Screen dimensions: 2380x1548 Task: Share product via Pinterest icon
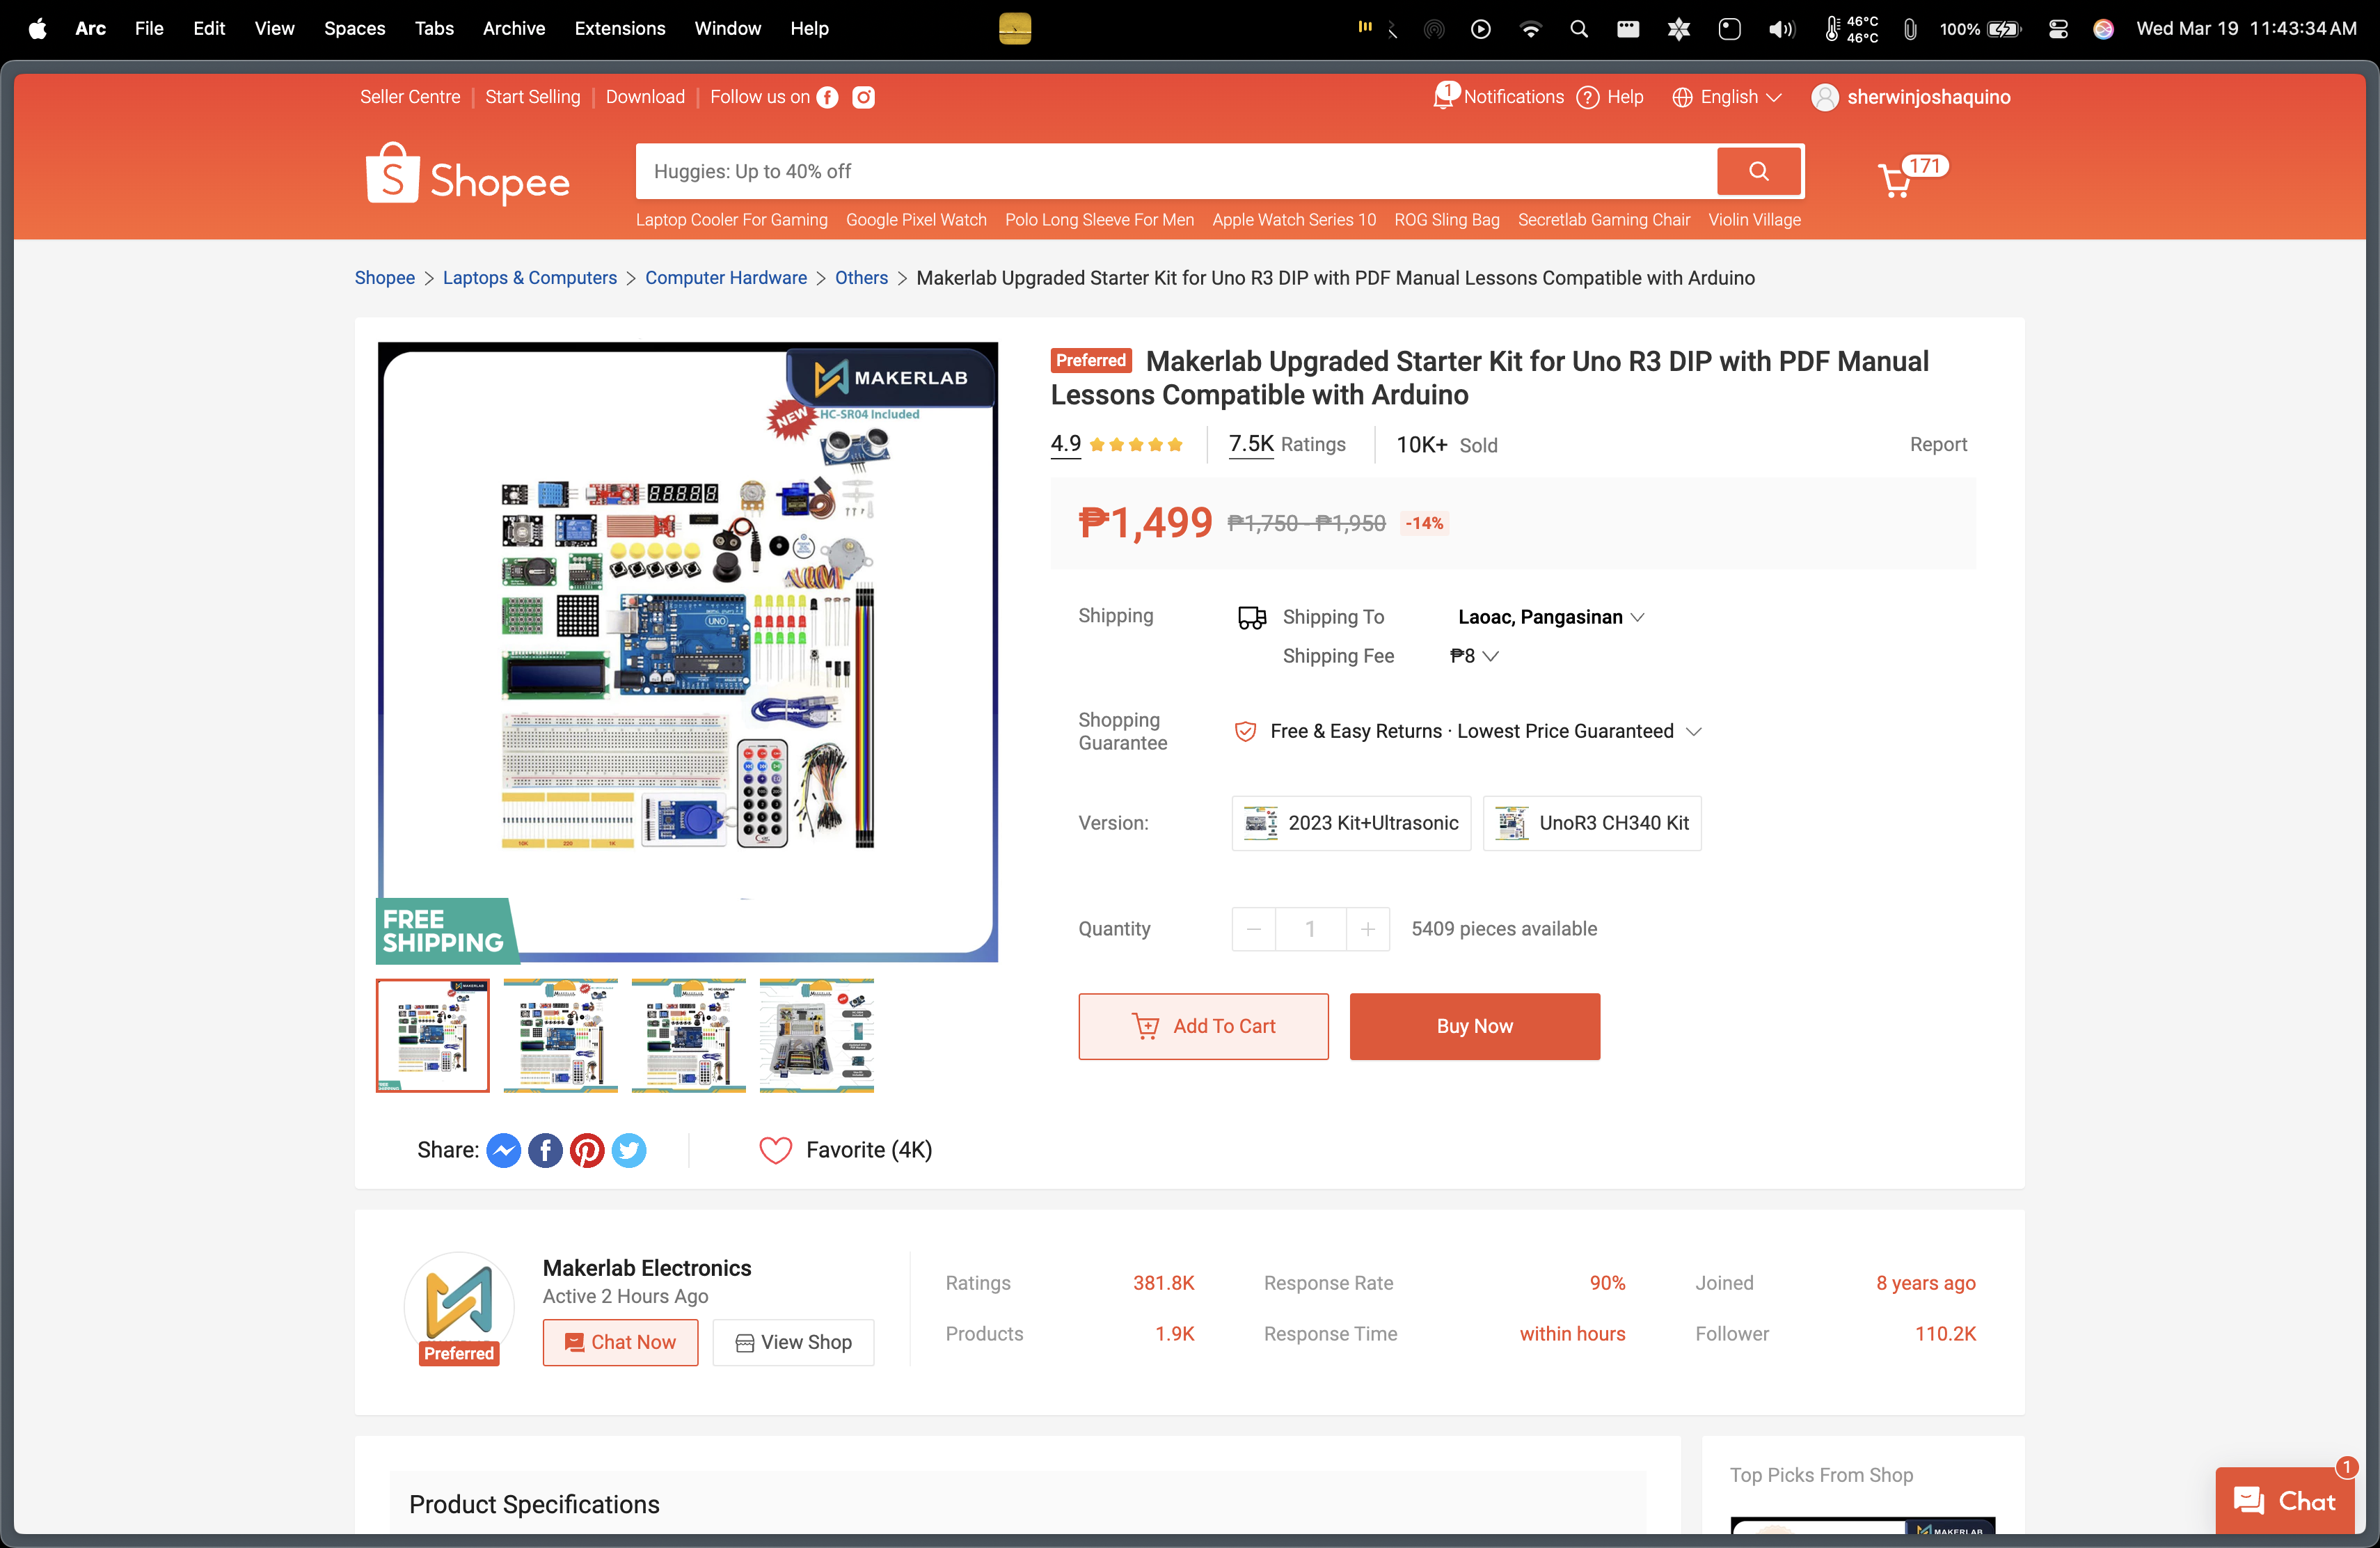tap(587, 1151)
